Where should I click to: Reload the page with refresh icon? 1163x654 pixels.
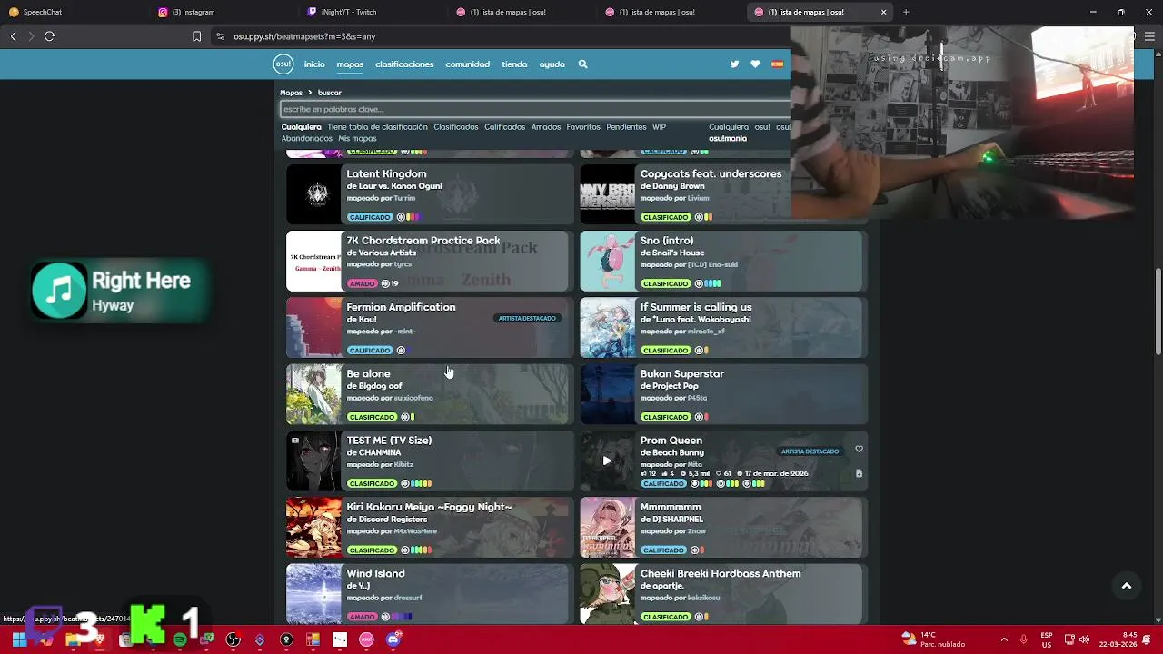click(x=49, y=36)
